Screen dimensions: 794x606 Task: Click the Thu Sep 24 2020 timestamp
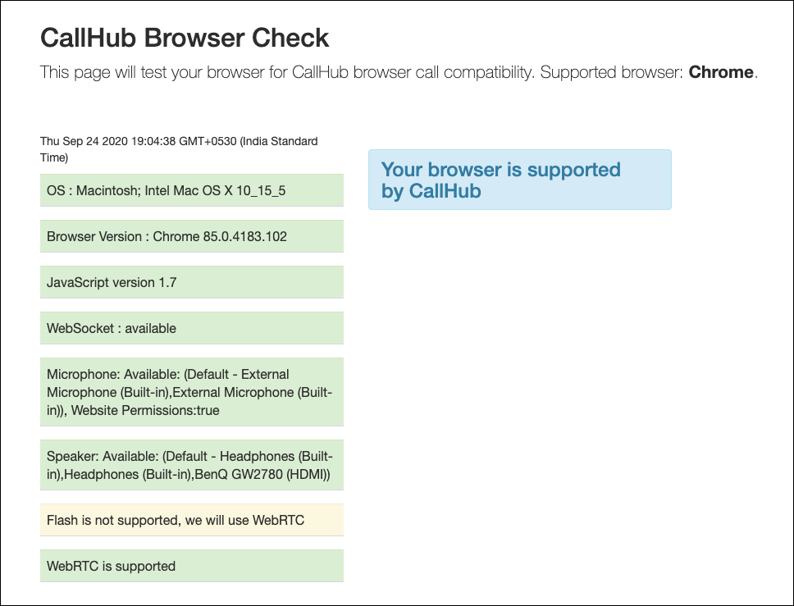click(x=179, y=149)
